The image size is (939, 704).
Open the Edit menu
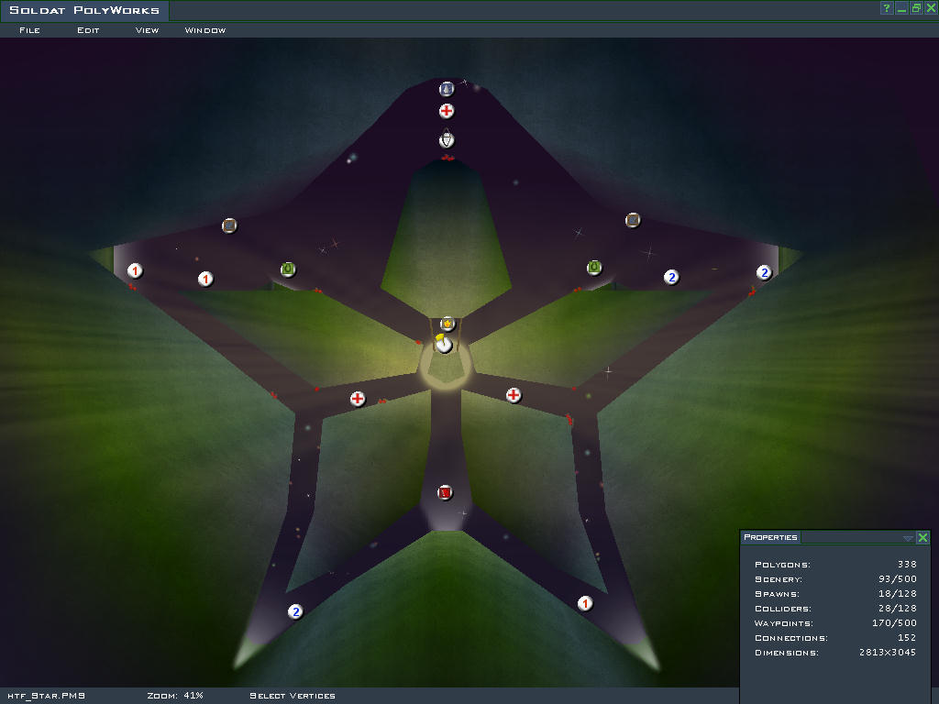pos(88,30)
